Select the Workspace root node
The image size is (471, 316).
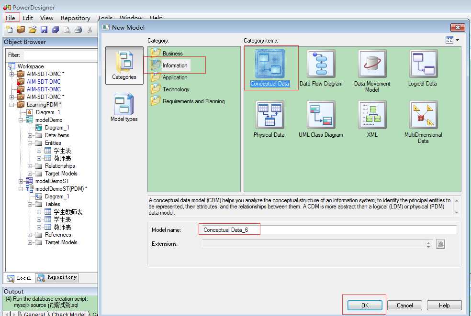(26, 66)
